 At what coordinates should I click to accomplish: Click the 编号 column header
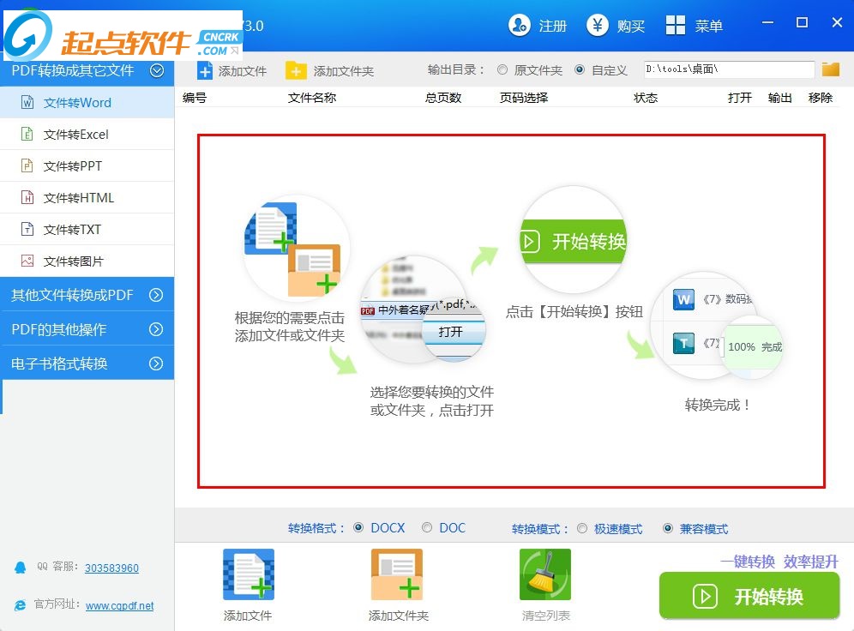[x=195, y=98]
